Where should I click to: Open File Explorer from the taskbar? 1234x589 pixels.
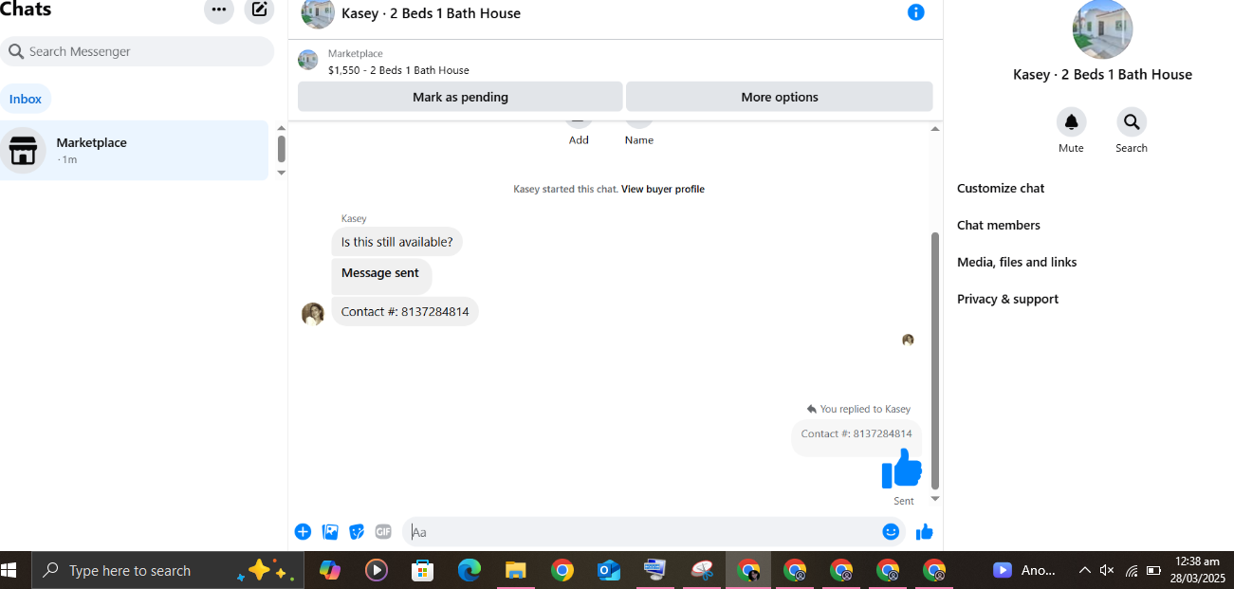pos(516,570)
